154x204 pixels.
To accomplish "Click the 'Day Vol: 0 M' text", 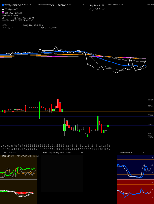I will pos(97,9).
